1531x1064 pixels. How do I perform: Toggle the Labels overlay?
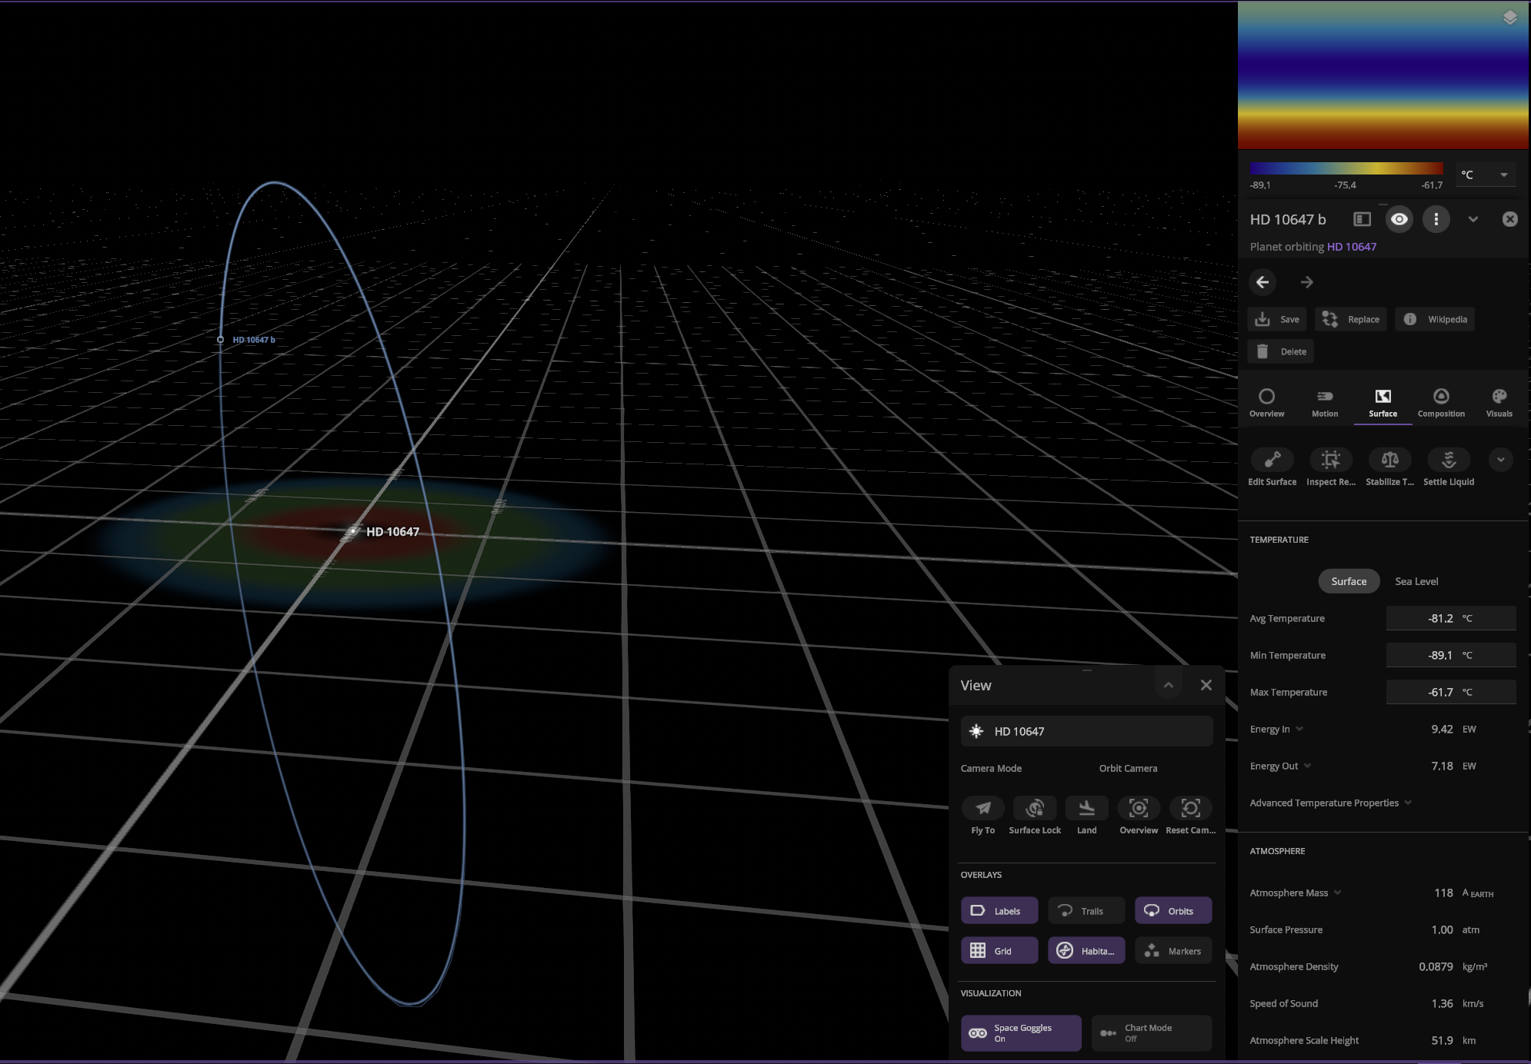[999, 911]
